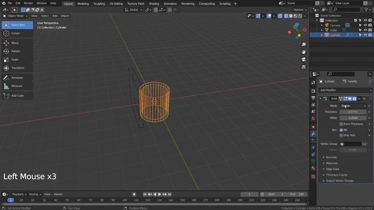Viewport: 374px width, 210px height.
Task: Open the Playback dropdown in timeline
Action: coord(19,194)
